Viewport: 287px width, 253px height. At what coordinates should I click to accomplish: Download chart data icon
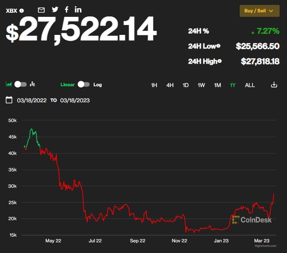pyautogui.click(x=274, y=85)
